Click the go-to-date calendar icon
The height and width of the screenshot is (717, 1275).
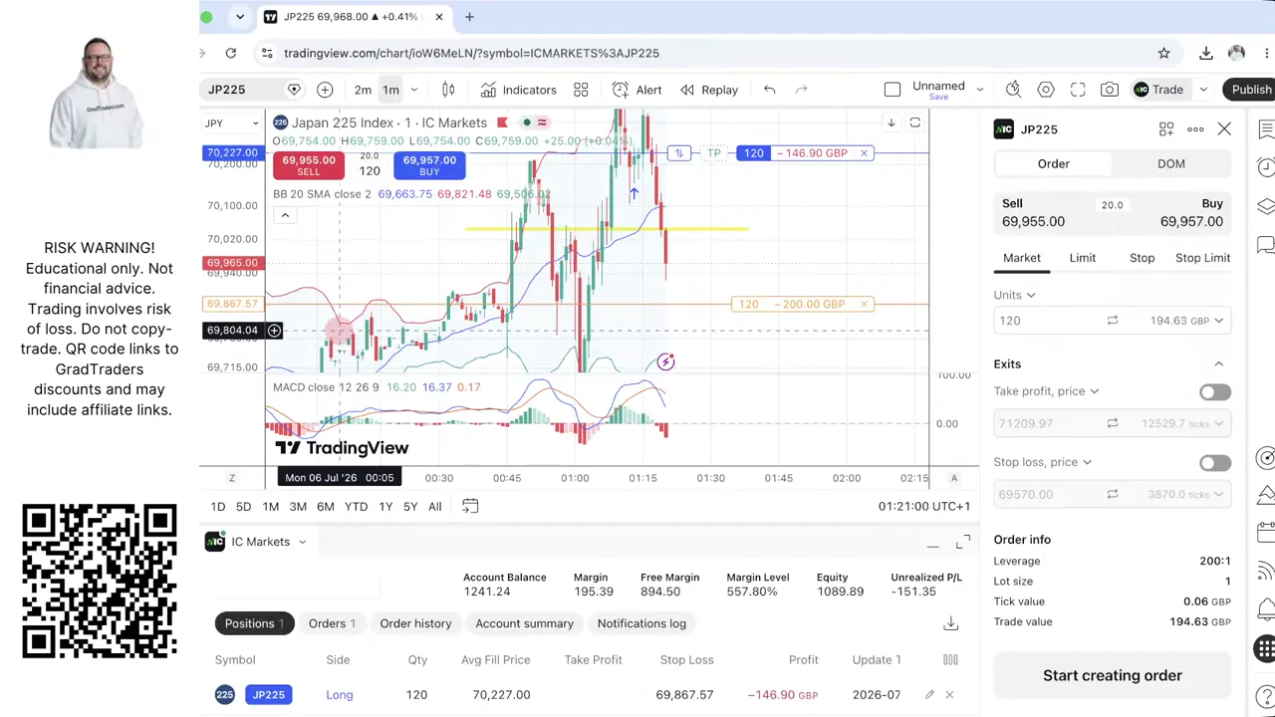tap(470, 507)
